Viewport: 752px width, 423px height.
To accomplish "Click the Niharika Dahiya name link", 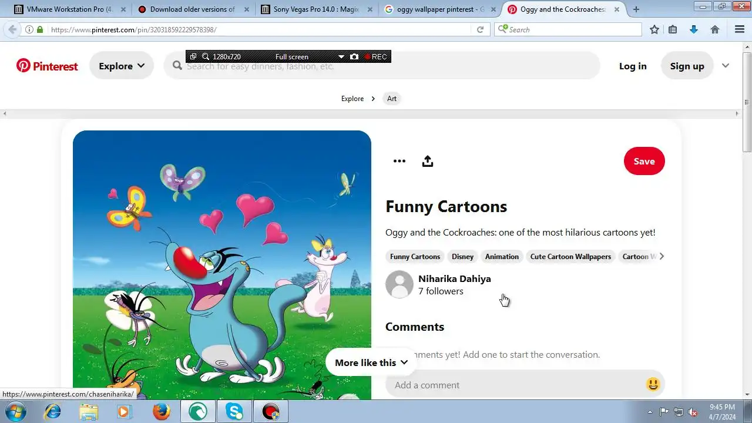I will (454, 278).
